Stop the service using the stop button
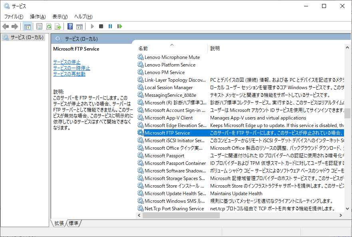Image resolution: width=352 pixels, height=237 pixels. 101,26
